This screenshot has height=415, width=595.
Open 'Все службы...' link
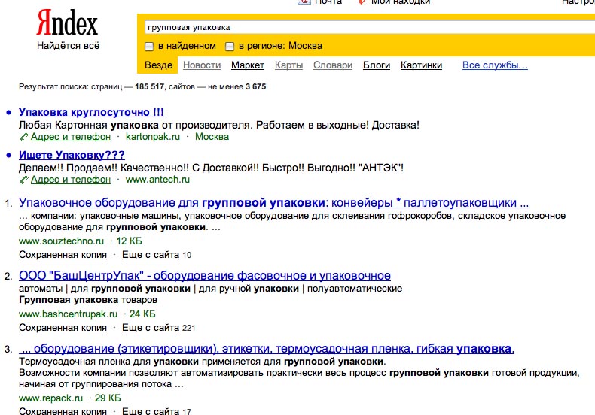click(x=495, y=65)
